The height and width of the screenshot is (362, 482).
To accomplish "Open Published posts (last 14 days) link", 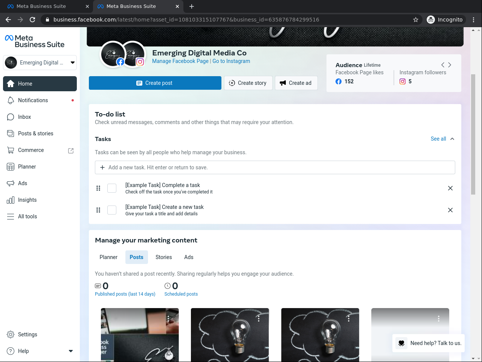I will [x=125, y=294].
